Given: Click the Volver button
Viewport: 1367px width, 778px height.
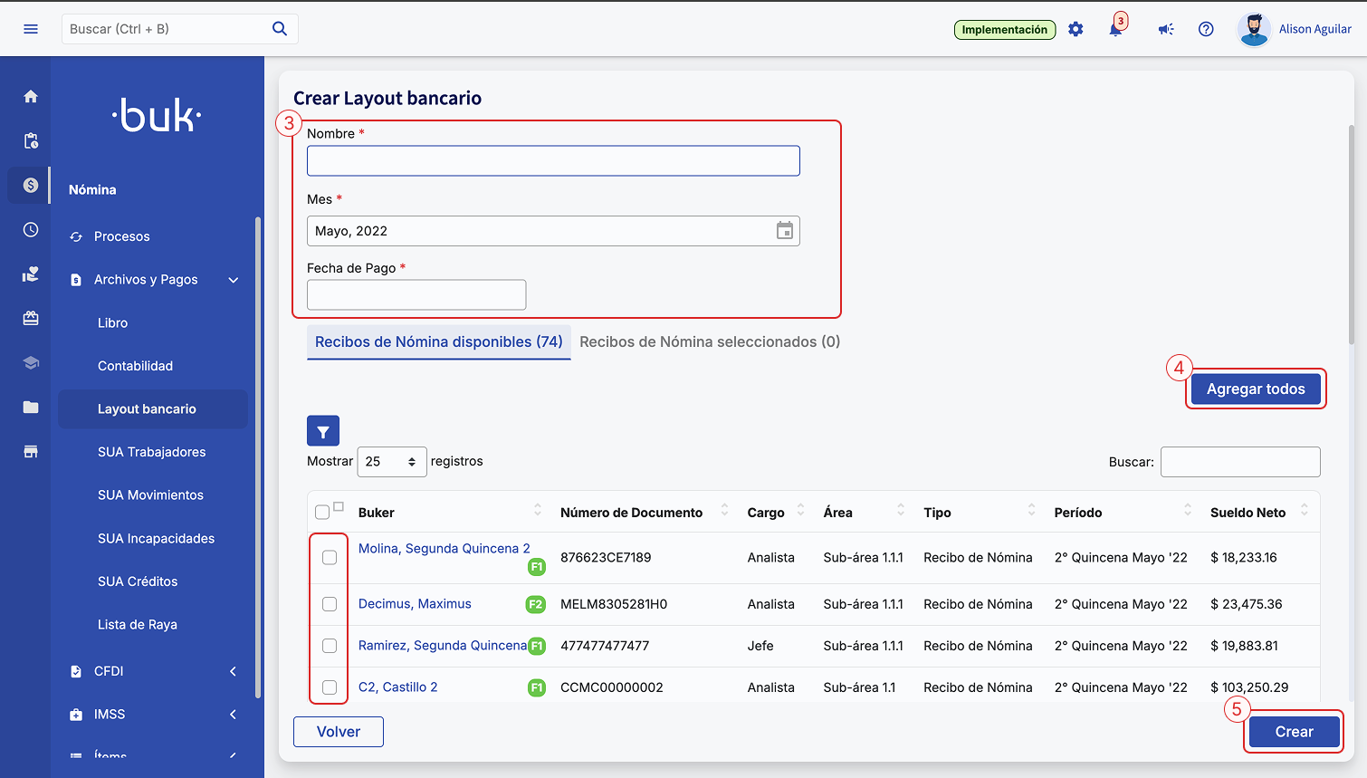Looking at the screenshot, I should pyautogui.click(x=339, y=732).
